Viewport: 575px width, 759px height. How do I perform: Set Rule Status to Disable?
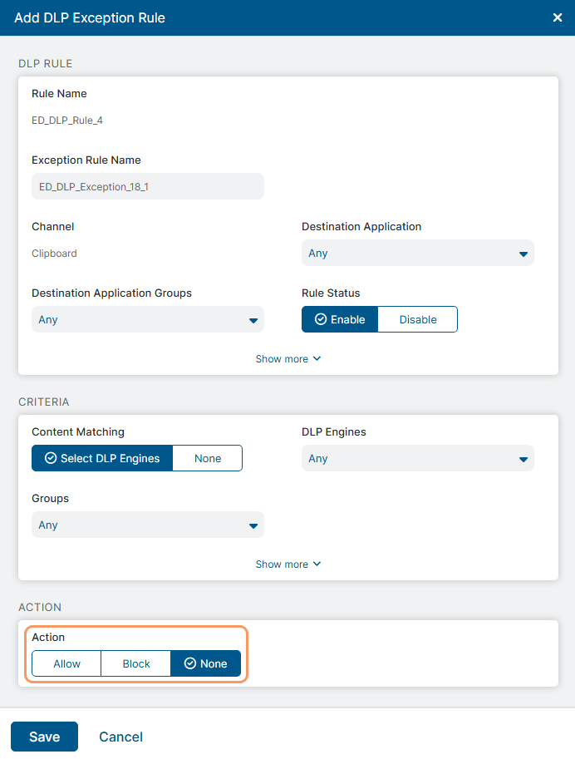coord(417,319)
